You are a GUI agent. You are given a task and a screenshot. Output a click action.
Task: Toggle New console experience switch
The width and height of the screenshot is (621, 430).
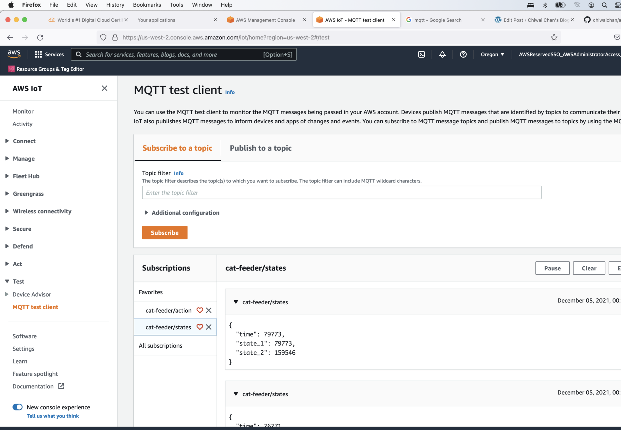tap(17, 407)
